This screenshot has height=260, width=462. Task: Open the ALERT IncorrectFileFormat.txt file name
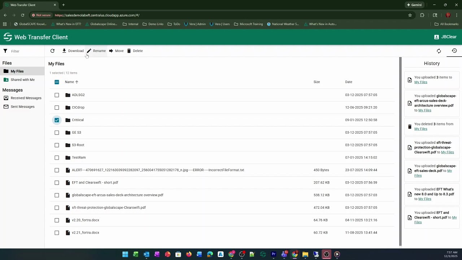point(158,170)
